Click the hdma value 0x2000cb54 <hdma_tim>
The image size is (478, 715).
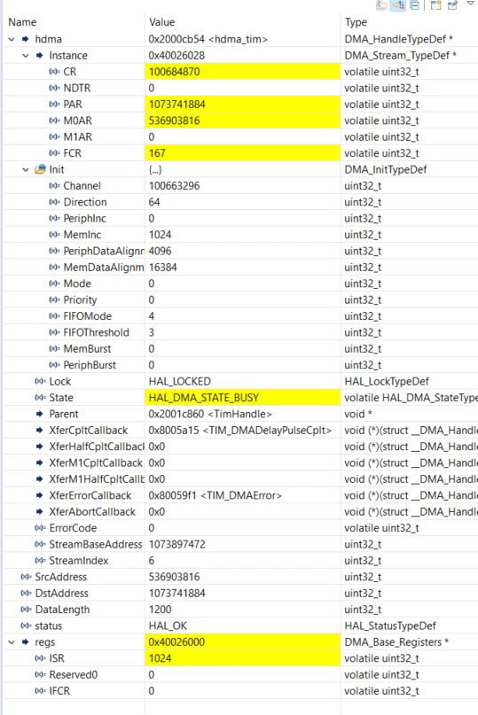208,39
